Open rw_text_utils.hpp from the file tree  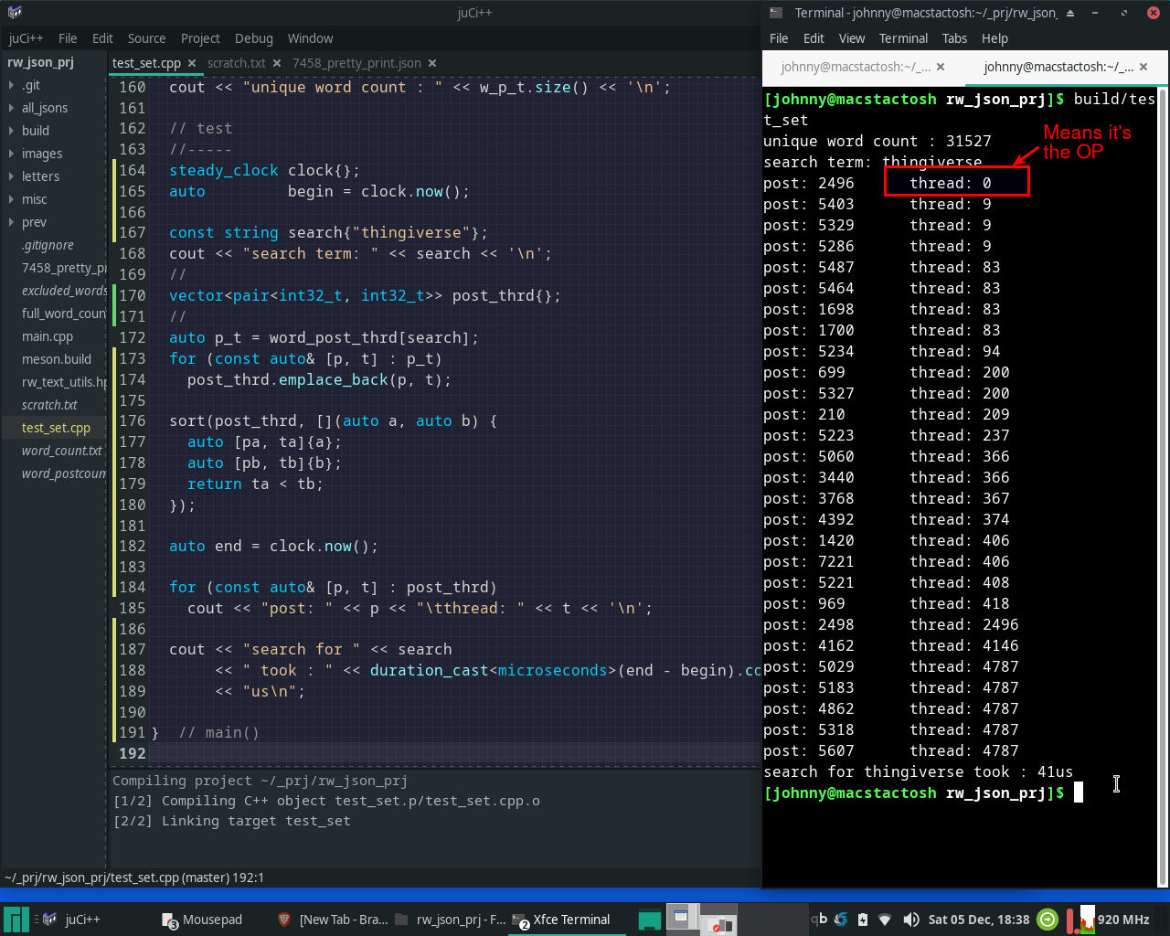click(64, 382)
